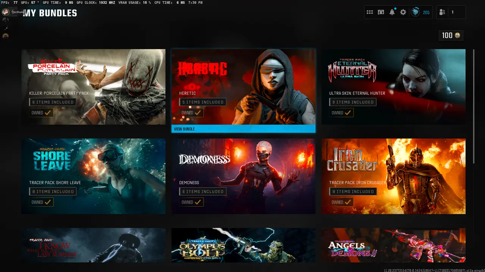485x272 pixels.
Task: Open the settings gear
Action: (x=403, y=12)
